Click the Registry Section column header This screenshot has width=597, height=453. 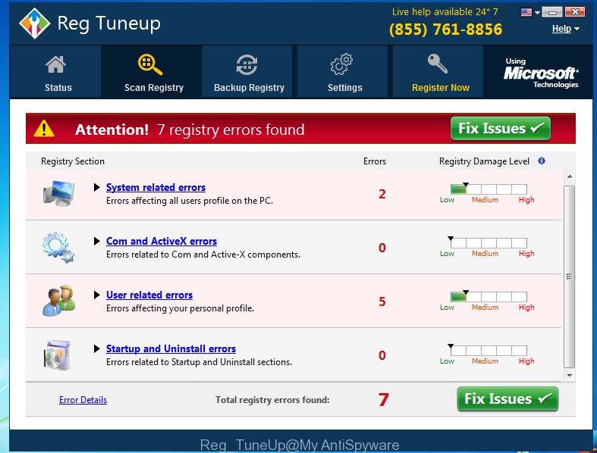[72, 161]
